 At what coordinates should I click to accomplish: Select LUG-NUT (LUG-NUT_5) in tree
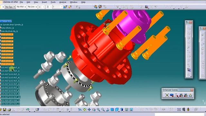(x=10, y=81)
